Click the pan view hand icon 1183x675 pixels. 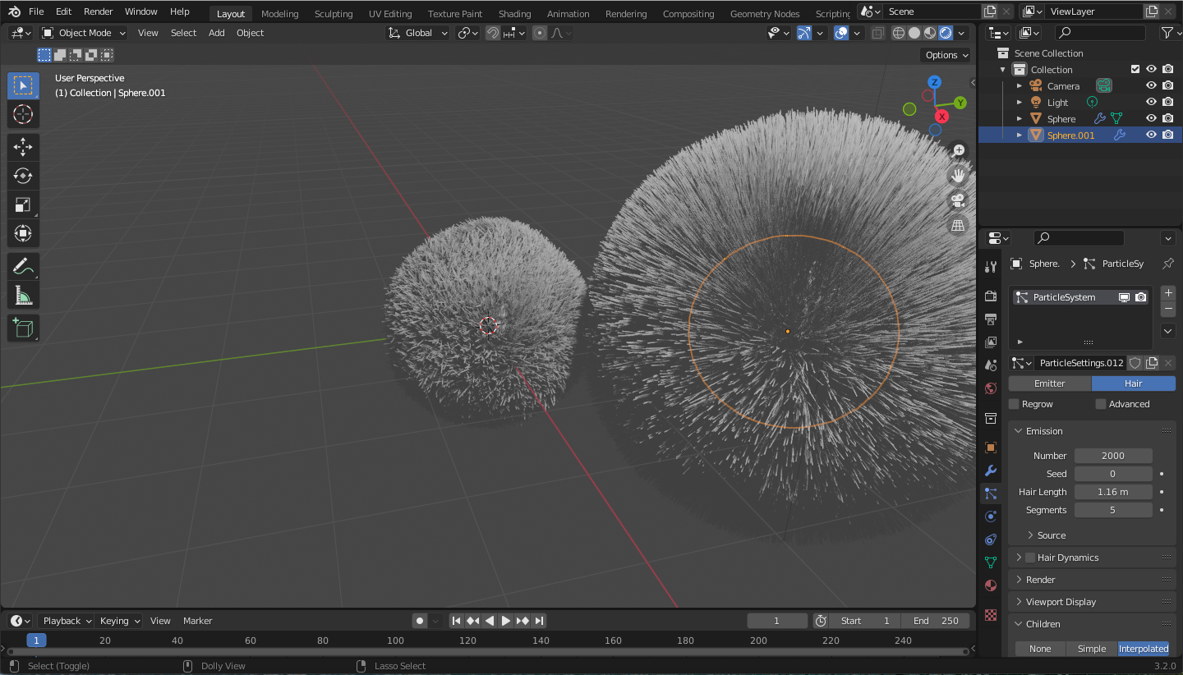tap(958, 175)
